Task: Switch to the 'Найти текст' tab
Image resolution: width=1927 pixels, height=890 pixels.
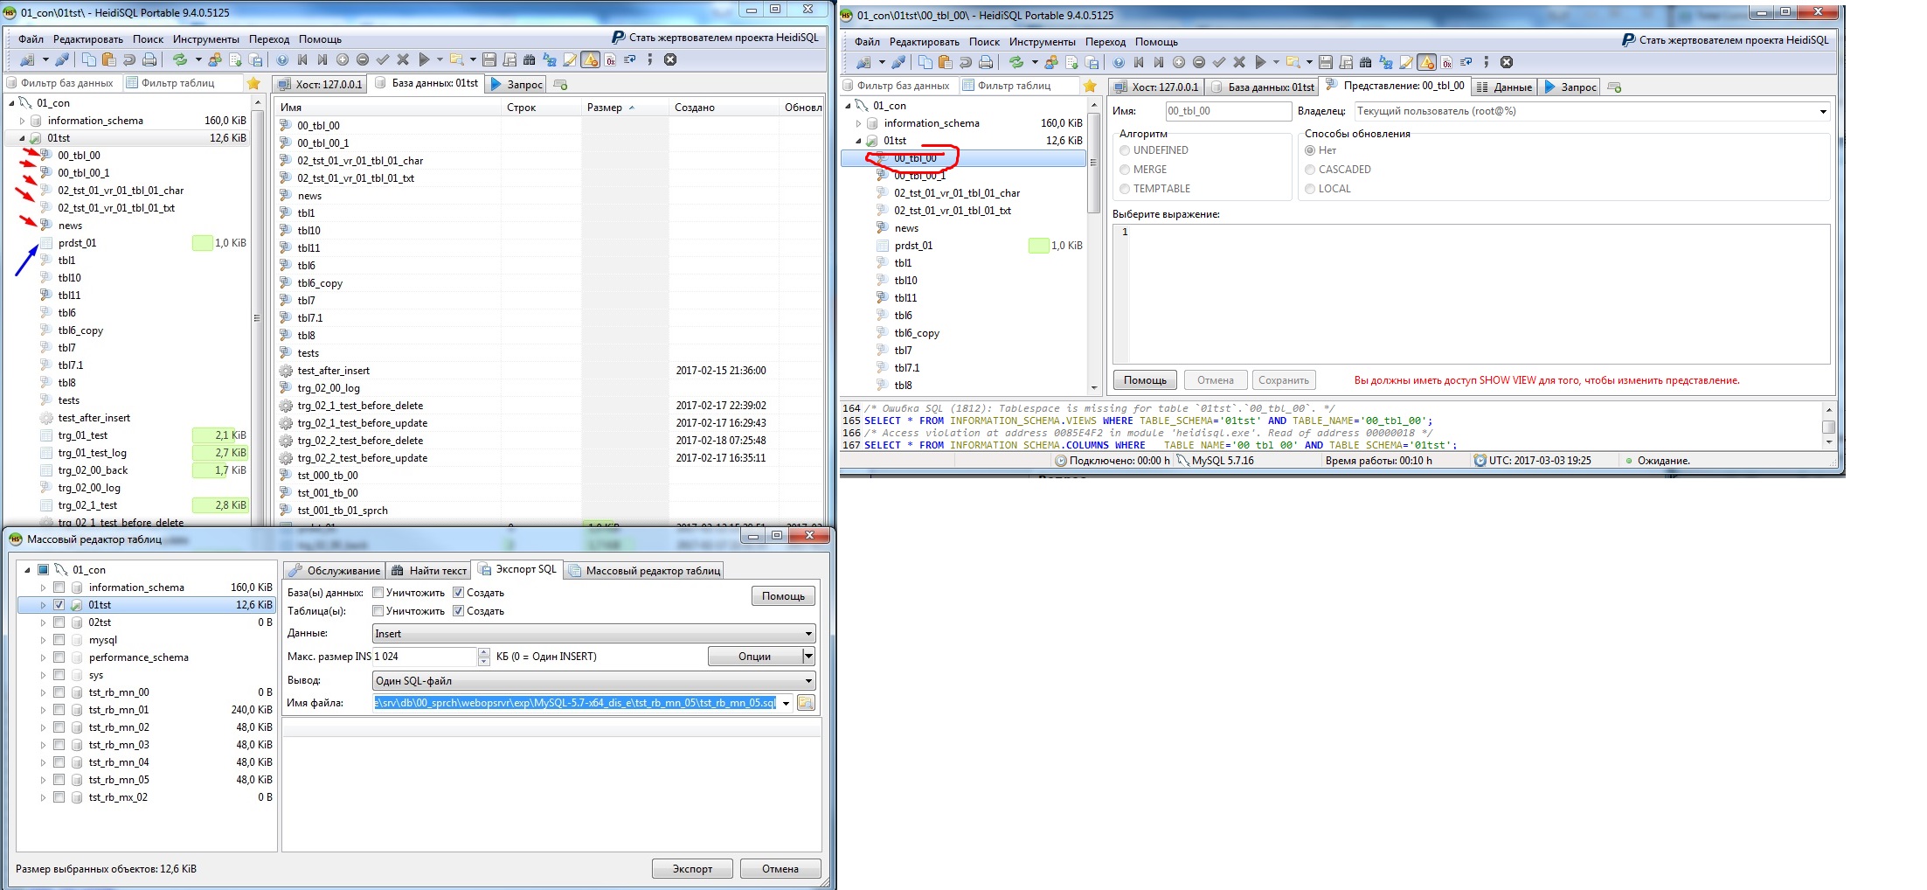Action: click(429, 571)
